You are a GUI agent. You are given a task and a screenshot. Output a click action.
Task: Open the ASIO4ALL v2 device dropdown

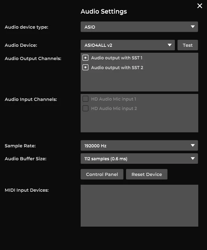[x=128, y=45]
